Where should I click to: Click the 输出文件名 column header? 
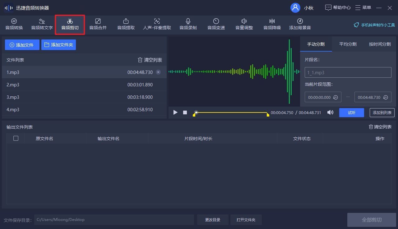pos(109,139)
